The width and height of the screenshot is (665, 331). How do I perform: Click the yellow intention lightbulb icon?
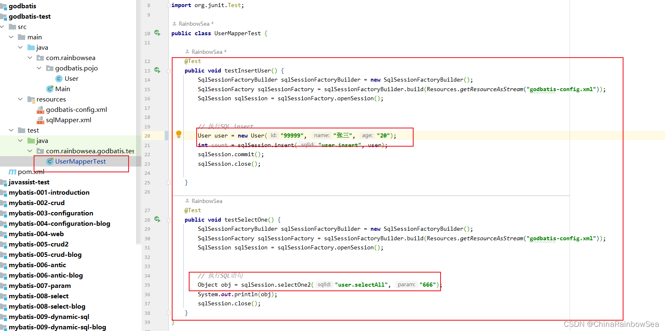(179, 134)
